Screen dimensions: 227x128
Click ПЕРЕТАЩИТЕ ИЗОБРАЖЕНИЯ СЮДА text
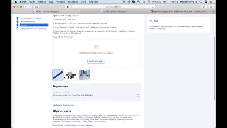click(96, 53)
